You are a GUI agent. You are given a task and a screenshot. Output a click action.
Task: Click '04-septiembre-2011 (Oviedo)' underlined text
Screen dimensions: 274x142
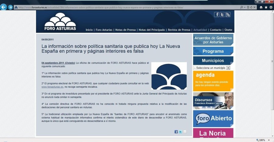click(x=58, y=63)
